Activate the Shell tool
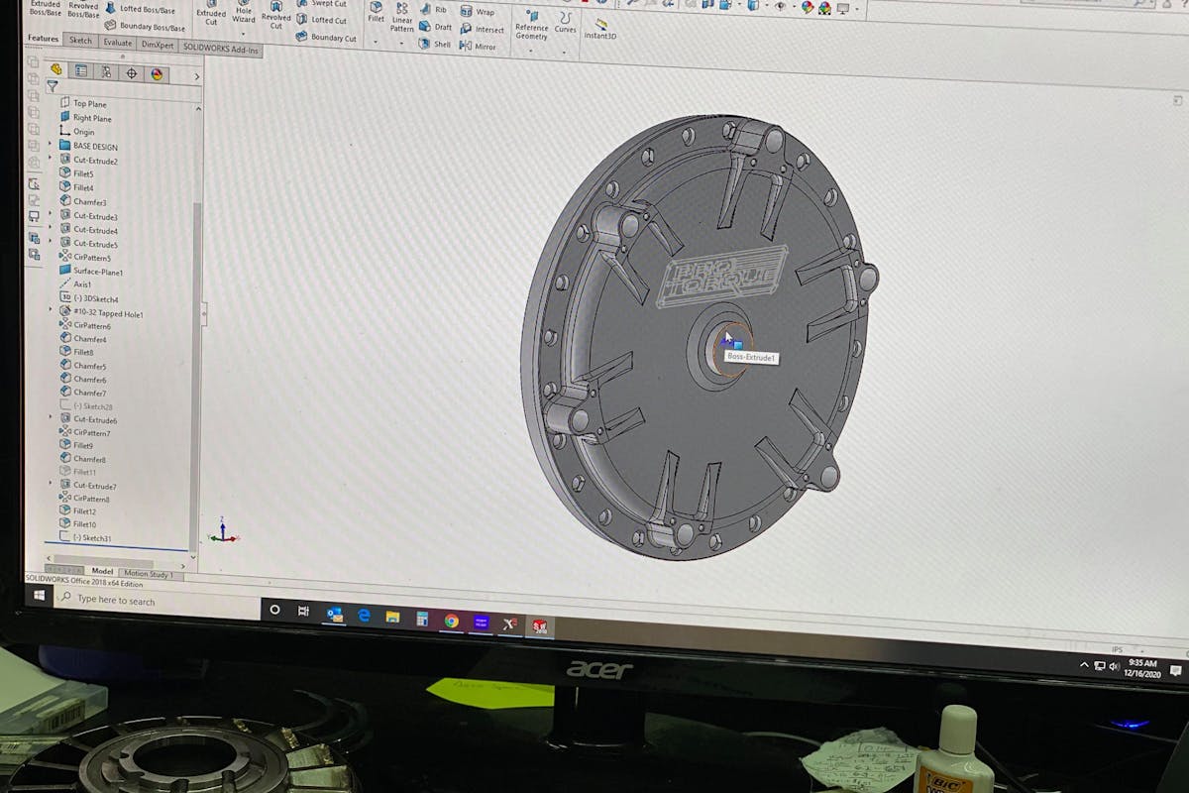The image size is (1189, 793). pos(424,44)
